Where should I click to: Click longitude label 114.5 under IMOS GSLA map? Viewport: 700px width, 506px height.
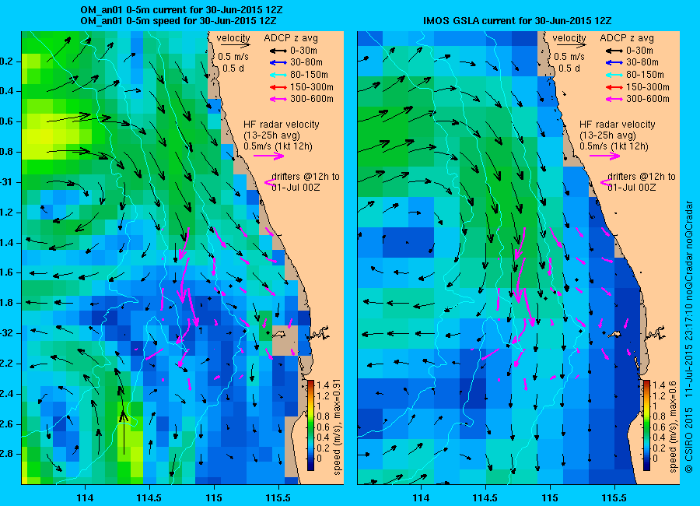coord(485,498)
